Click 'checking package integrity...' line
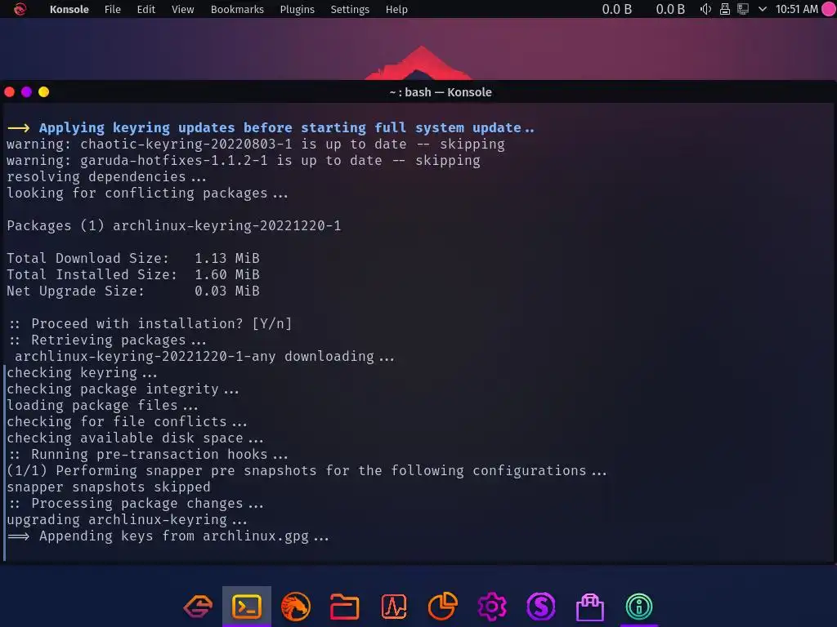The height and width of the screenshot is (627, 837). click(123, 389)
